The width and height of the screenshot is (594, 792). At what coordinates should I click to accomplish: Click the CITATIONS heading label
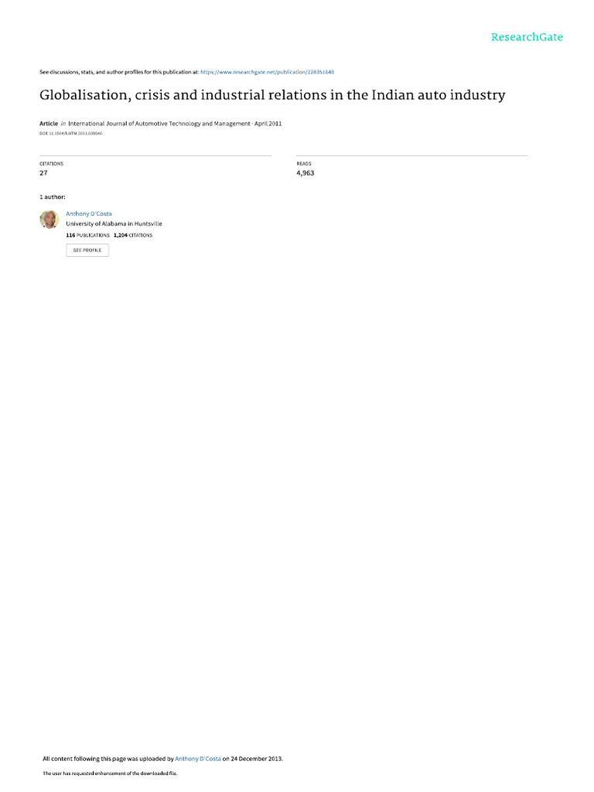click(52, 164)
